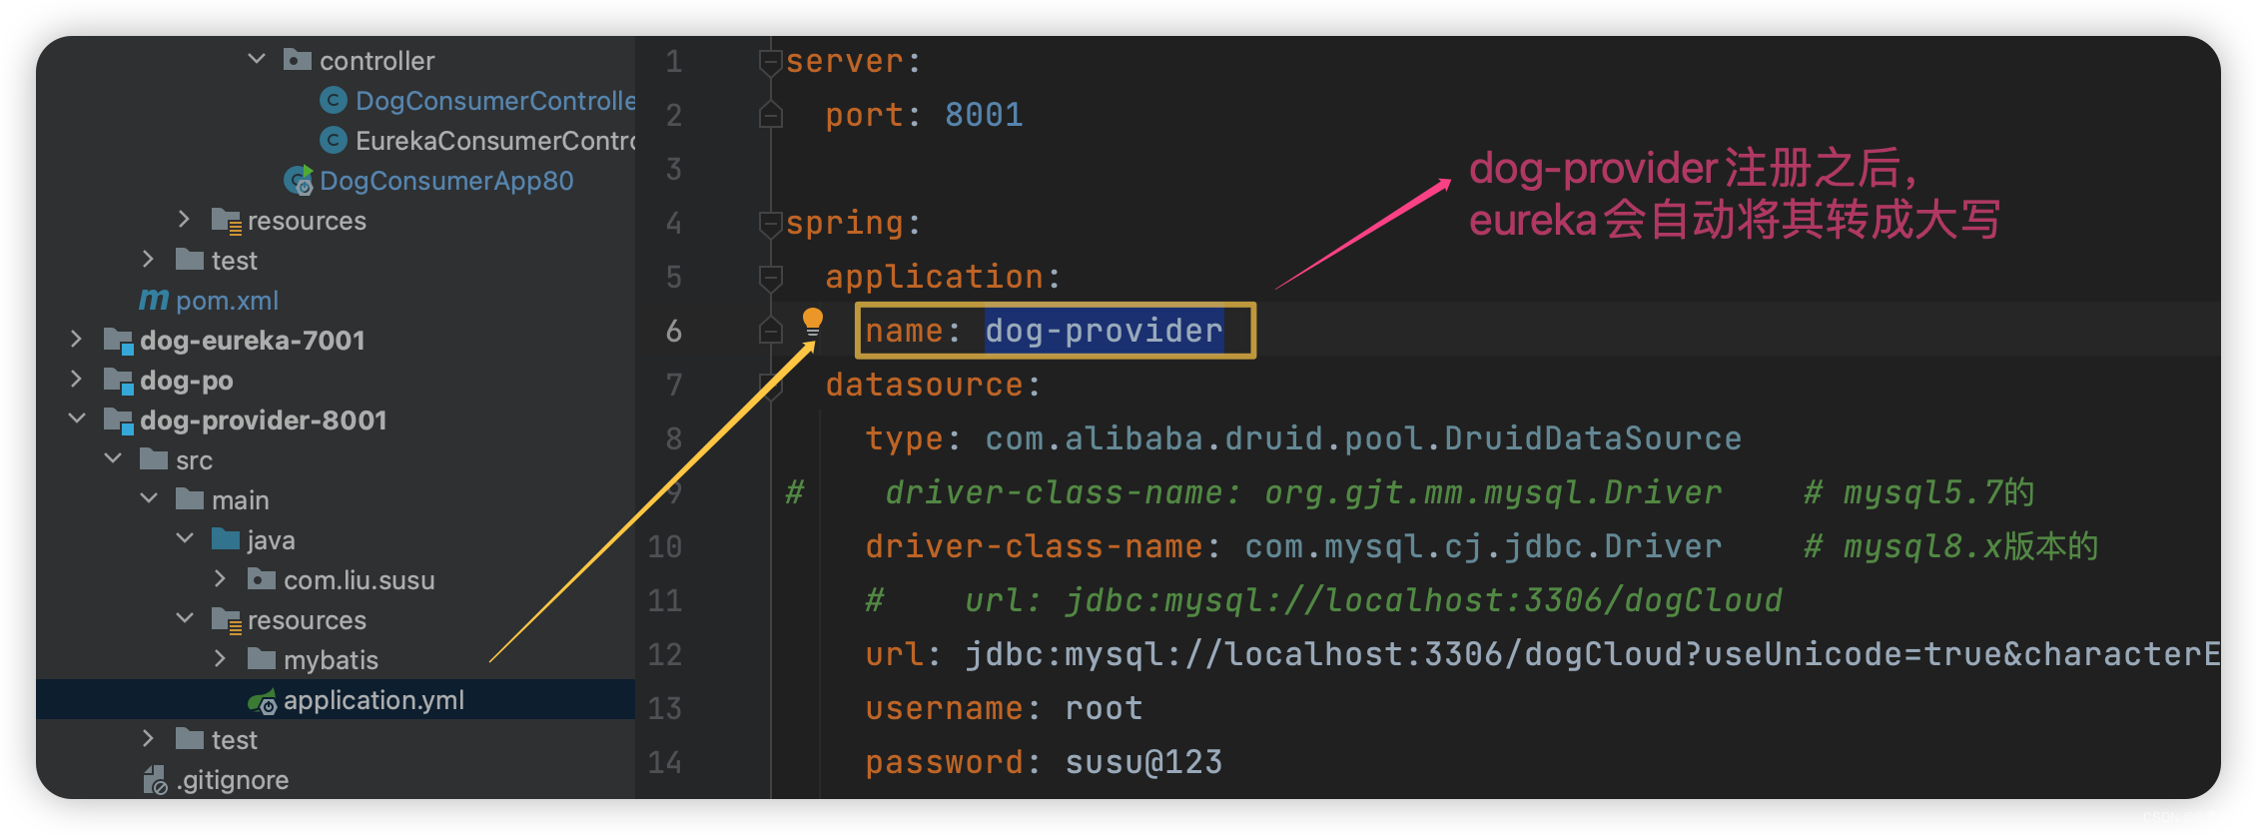Expand the dog-po module

76,379
